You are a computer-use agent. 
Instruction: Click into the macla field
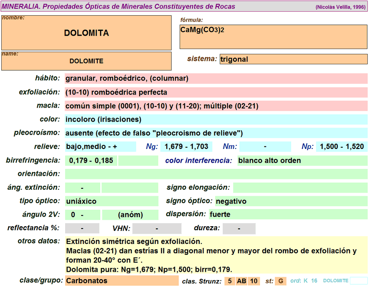216,106
